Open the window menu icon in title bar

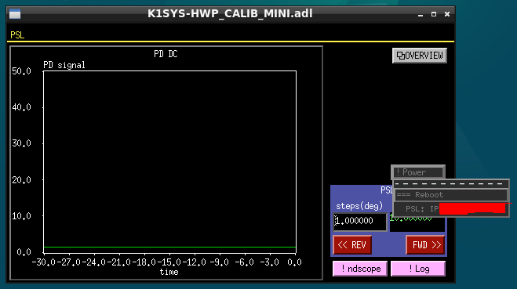pos(15,14)
